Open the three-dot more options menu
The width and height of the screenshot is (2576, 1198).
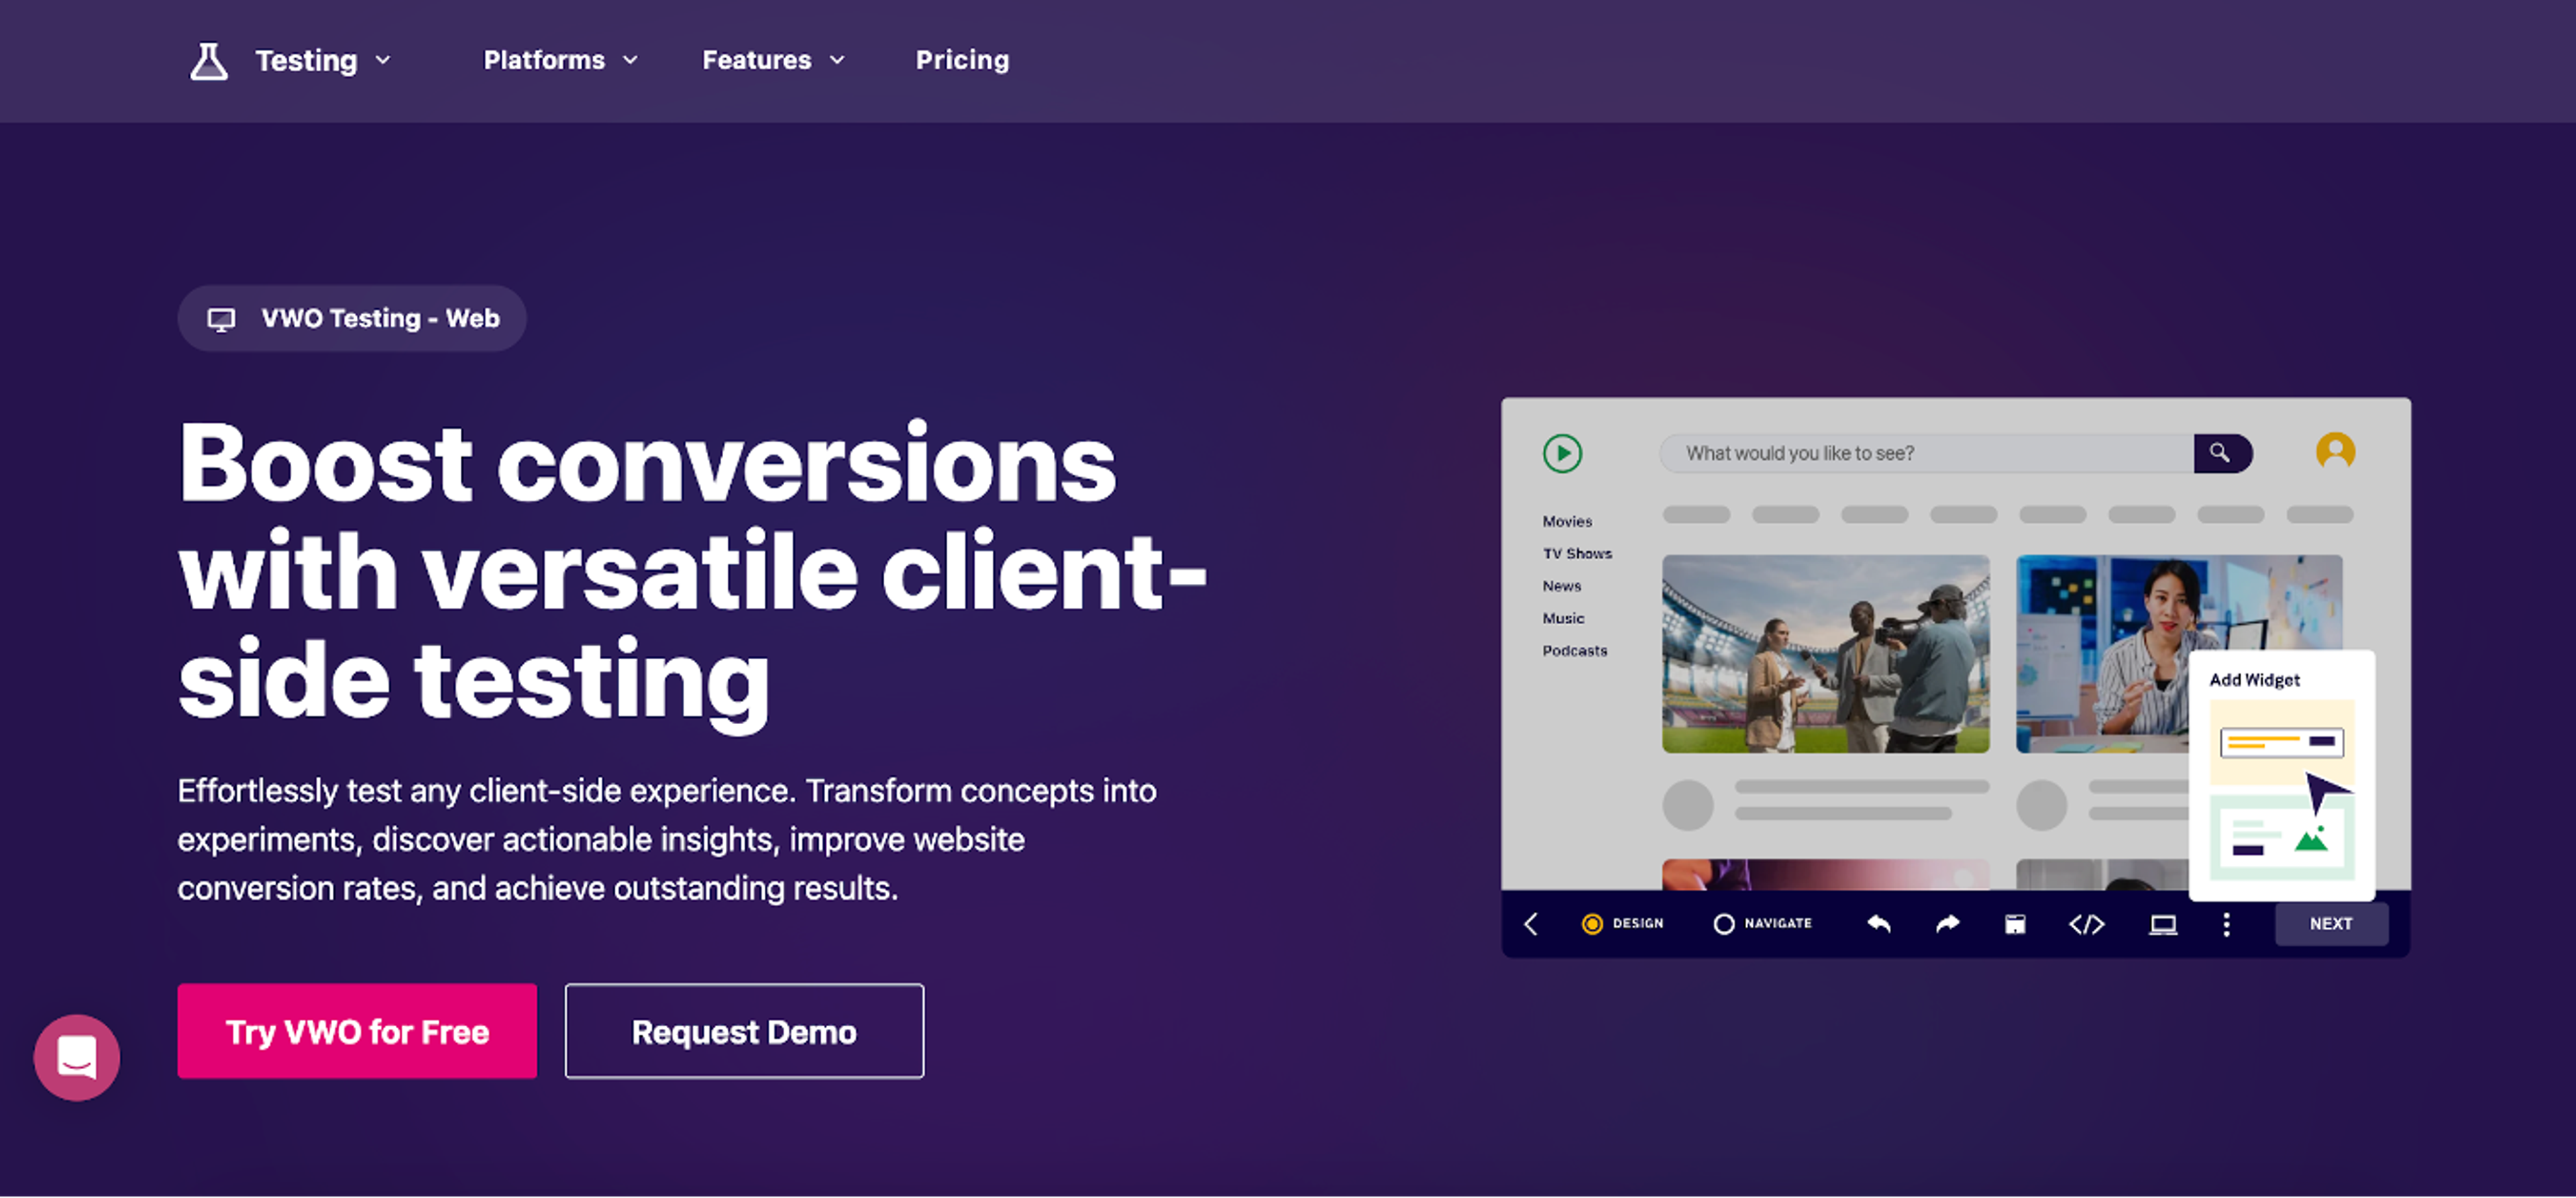(x=2226, y=924)
